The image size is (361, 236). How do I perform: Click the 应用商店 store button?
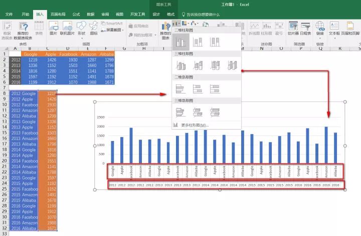[x=138, y=26]
